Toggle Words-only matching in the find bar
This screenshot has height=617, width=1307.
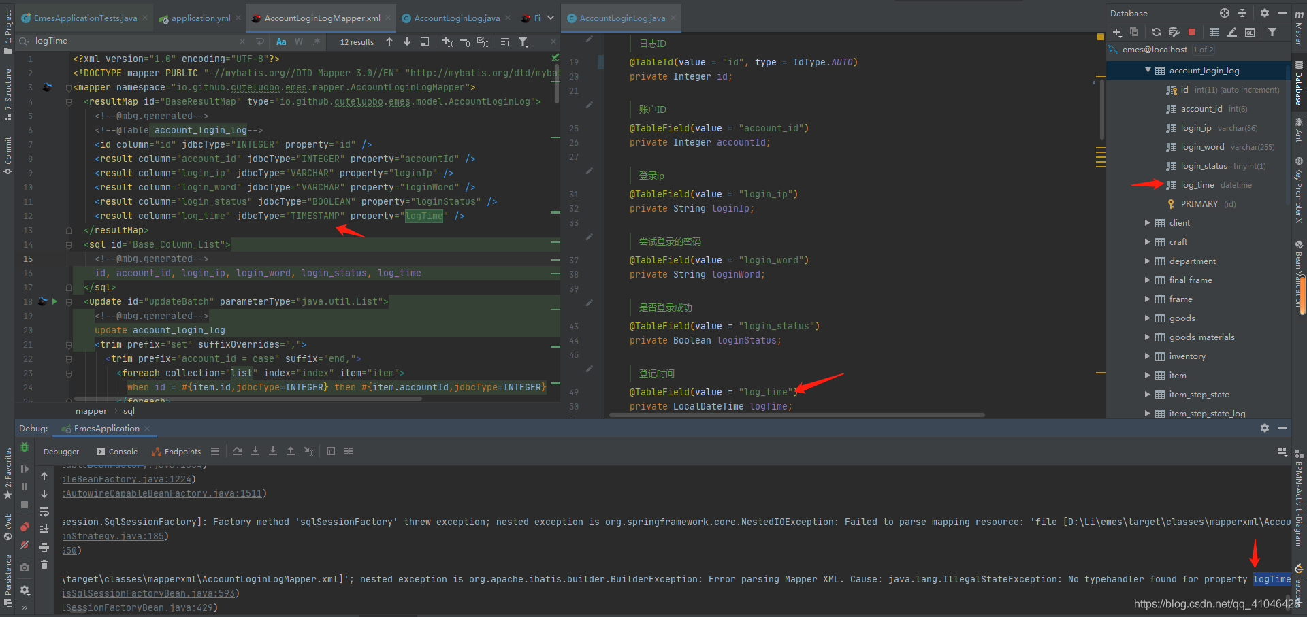tap(299, 41)
